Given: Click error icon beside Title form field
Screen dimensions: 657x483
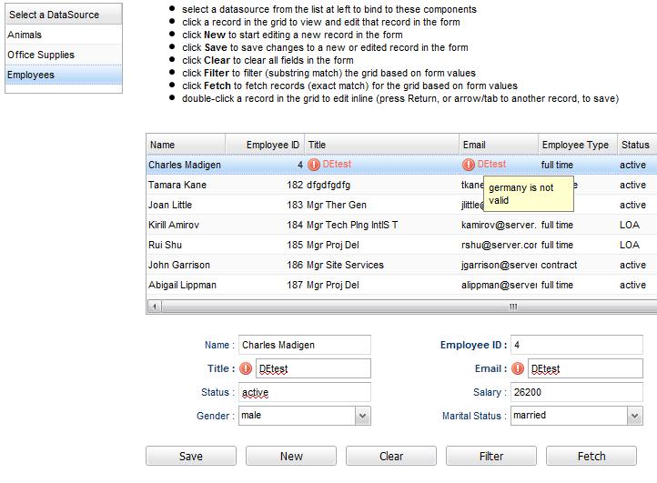Looking at the screenshot, I should pos(246,368).
